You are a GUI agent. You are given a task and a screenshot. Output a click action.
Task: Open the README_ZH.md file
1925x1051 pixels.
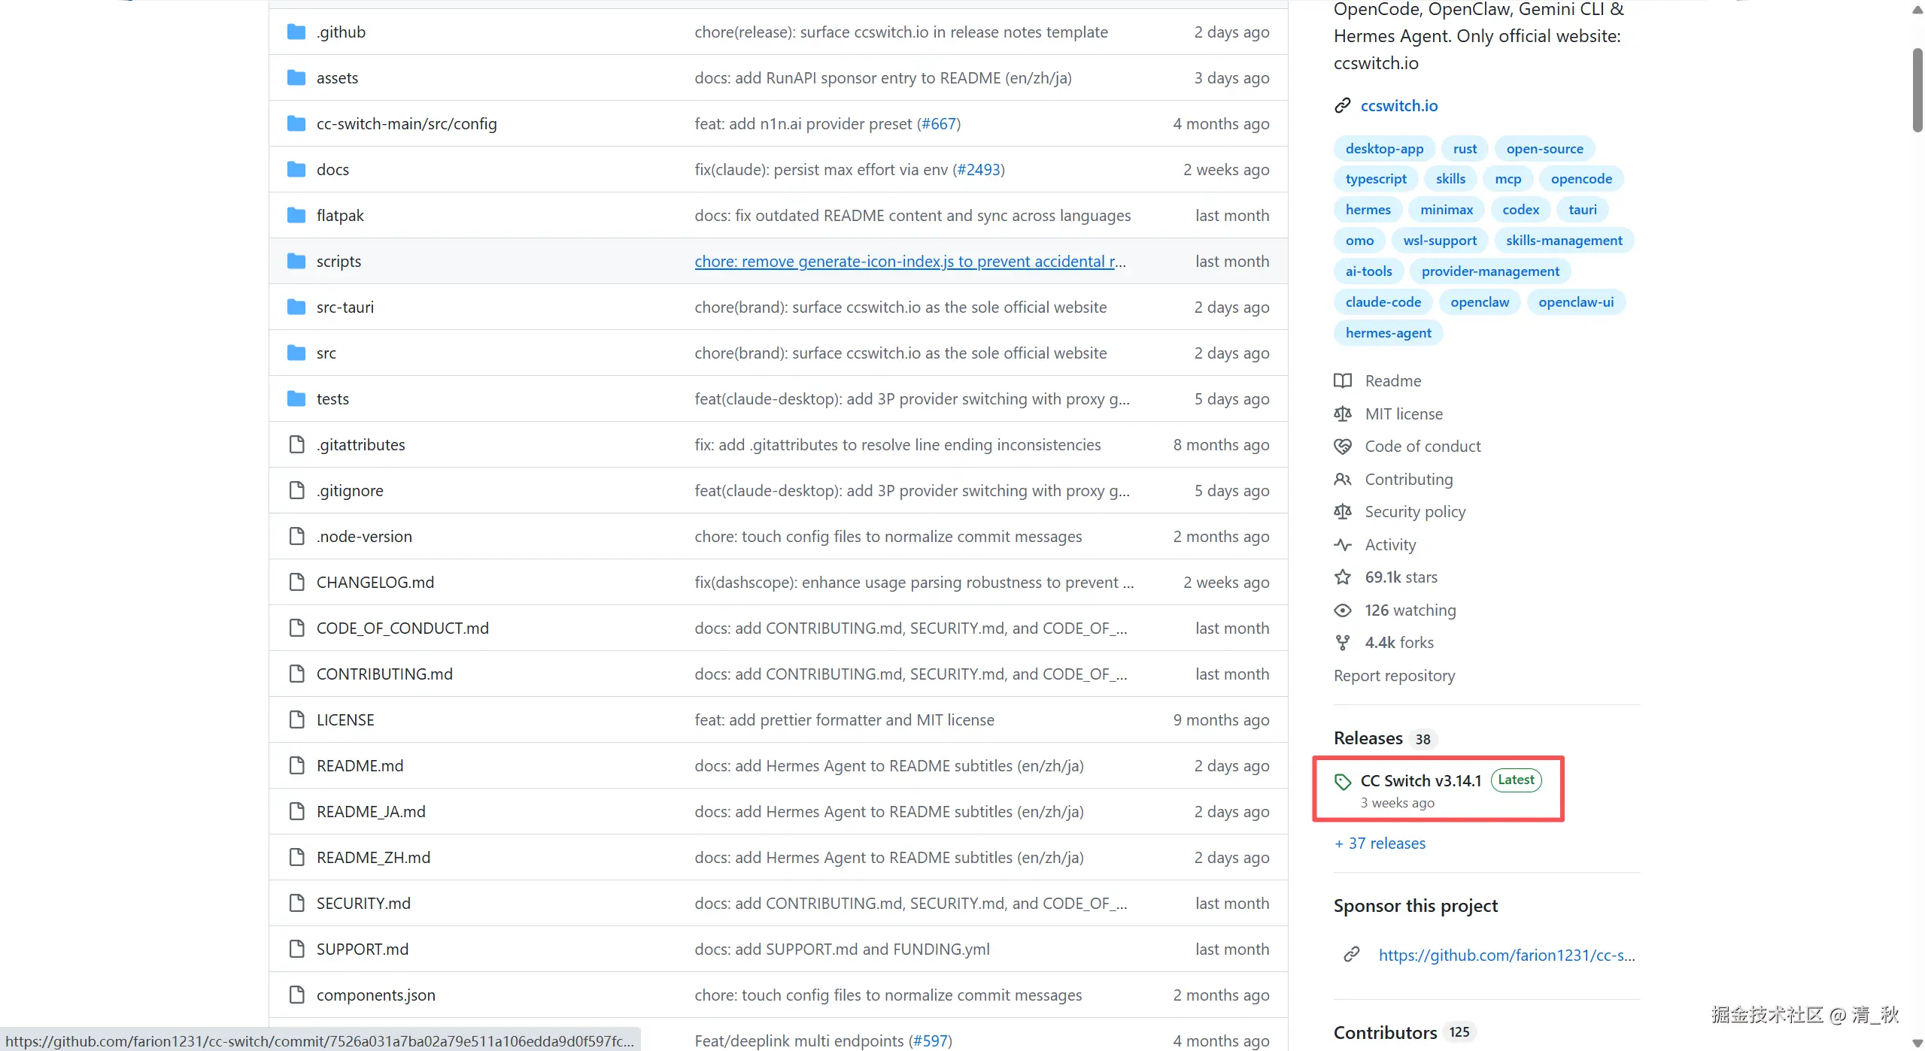373,857
